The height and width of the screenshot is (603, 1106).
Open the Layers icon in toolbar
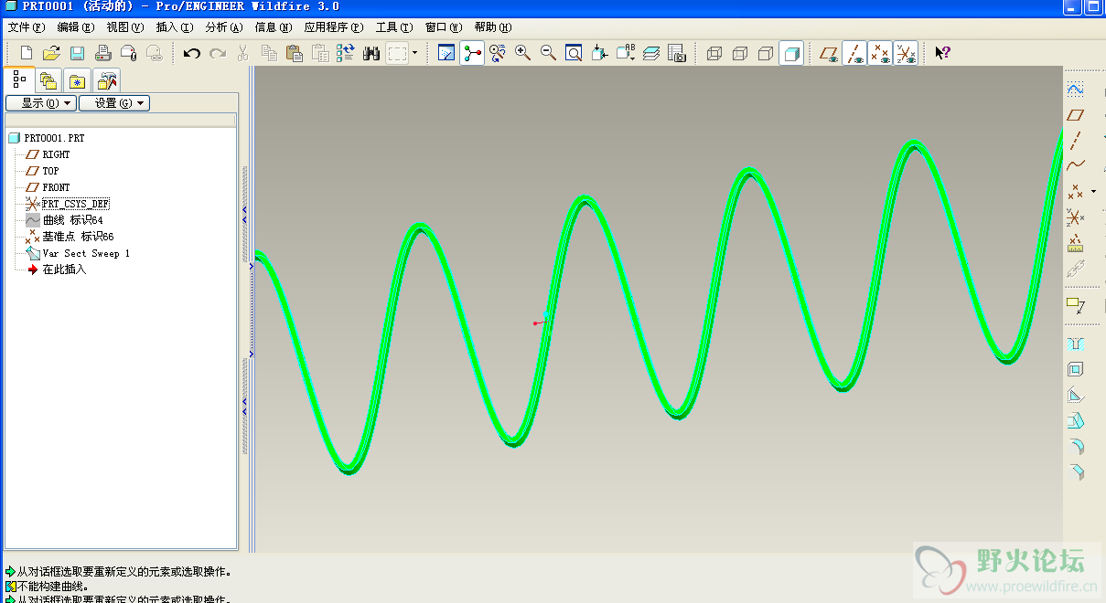click(651, 53)
